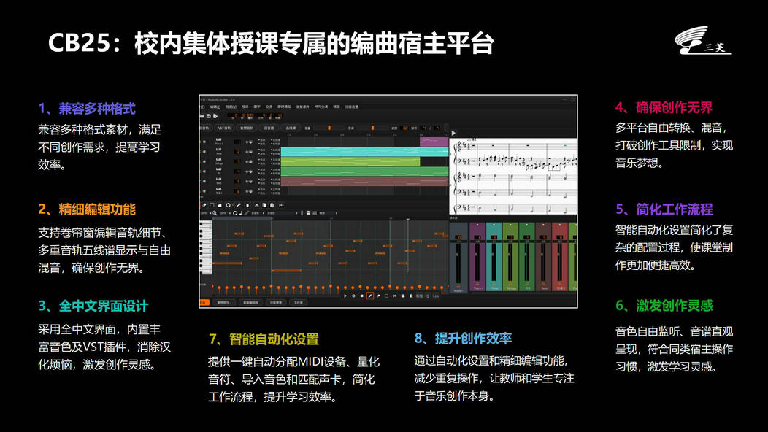Screen dimensions: 768x432
Task: Click heading '7、智能自动化设置'
Action: point(264,339)
